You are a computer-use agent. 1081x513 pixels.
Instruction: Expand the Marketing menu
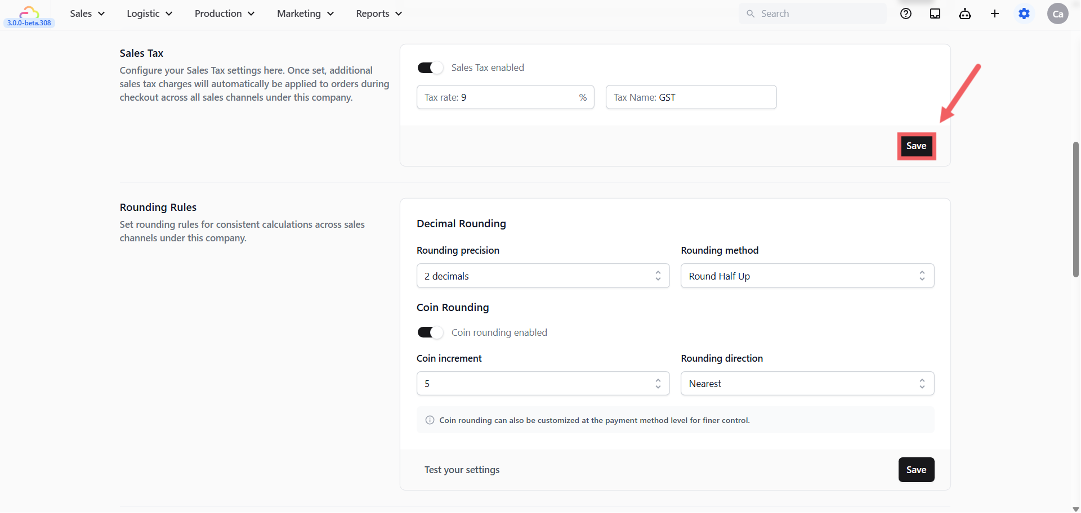click(x=305, y=13)
